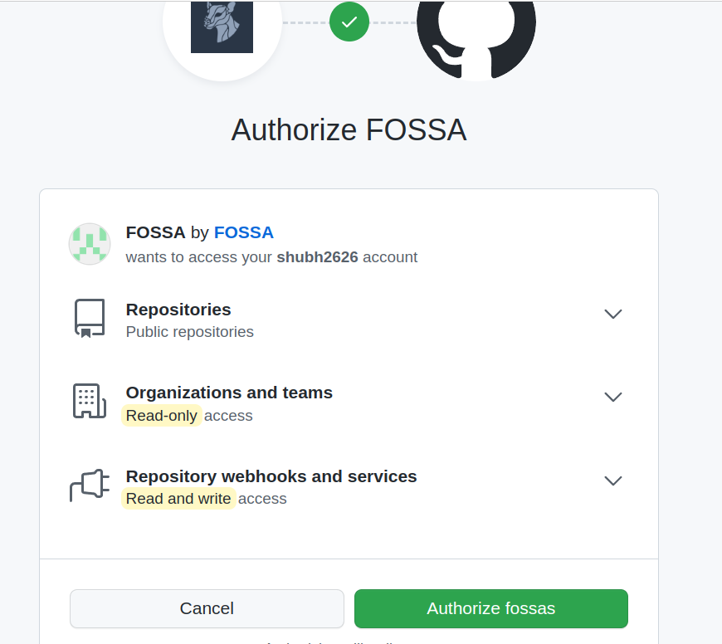Click the shubh2626 account name
This screenshot has width=722, height=644.
point(317,257)
